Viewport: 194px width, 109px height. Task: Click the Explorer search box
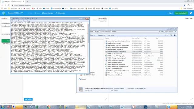pyautogui.click(x=170, y=31)
